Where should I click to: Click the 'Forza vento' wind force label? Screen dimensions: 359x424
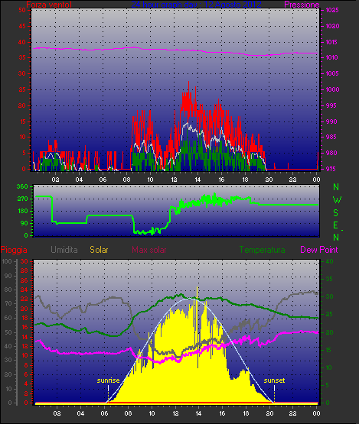[x=49, y=5]
